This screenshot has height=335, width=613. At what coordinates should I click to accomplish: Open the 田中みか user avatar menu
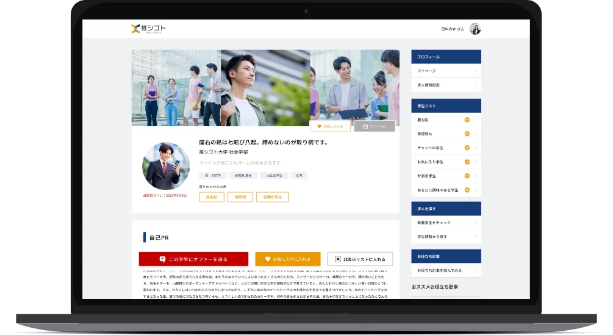point(475,29)
